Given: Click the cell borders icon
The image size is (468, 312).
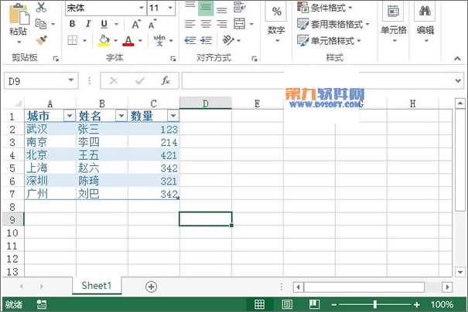Looking at the screenshot, I should 73,40.
